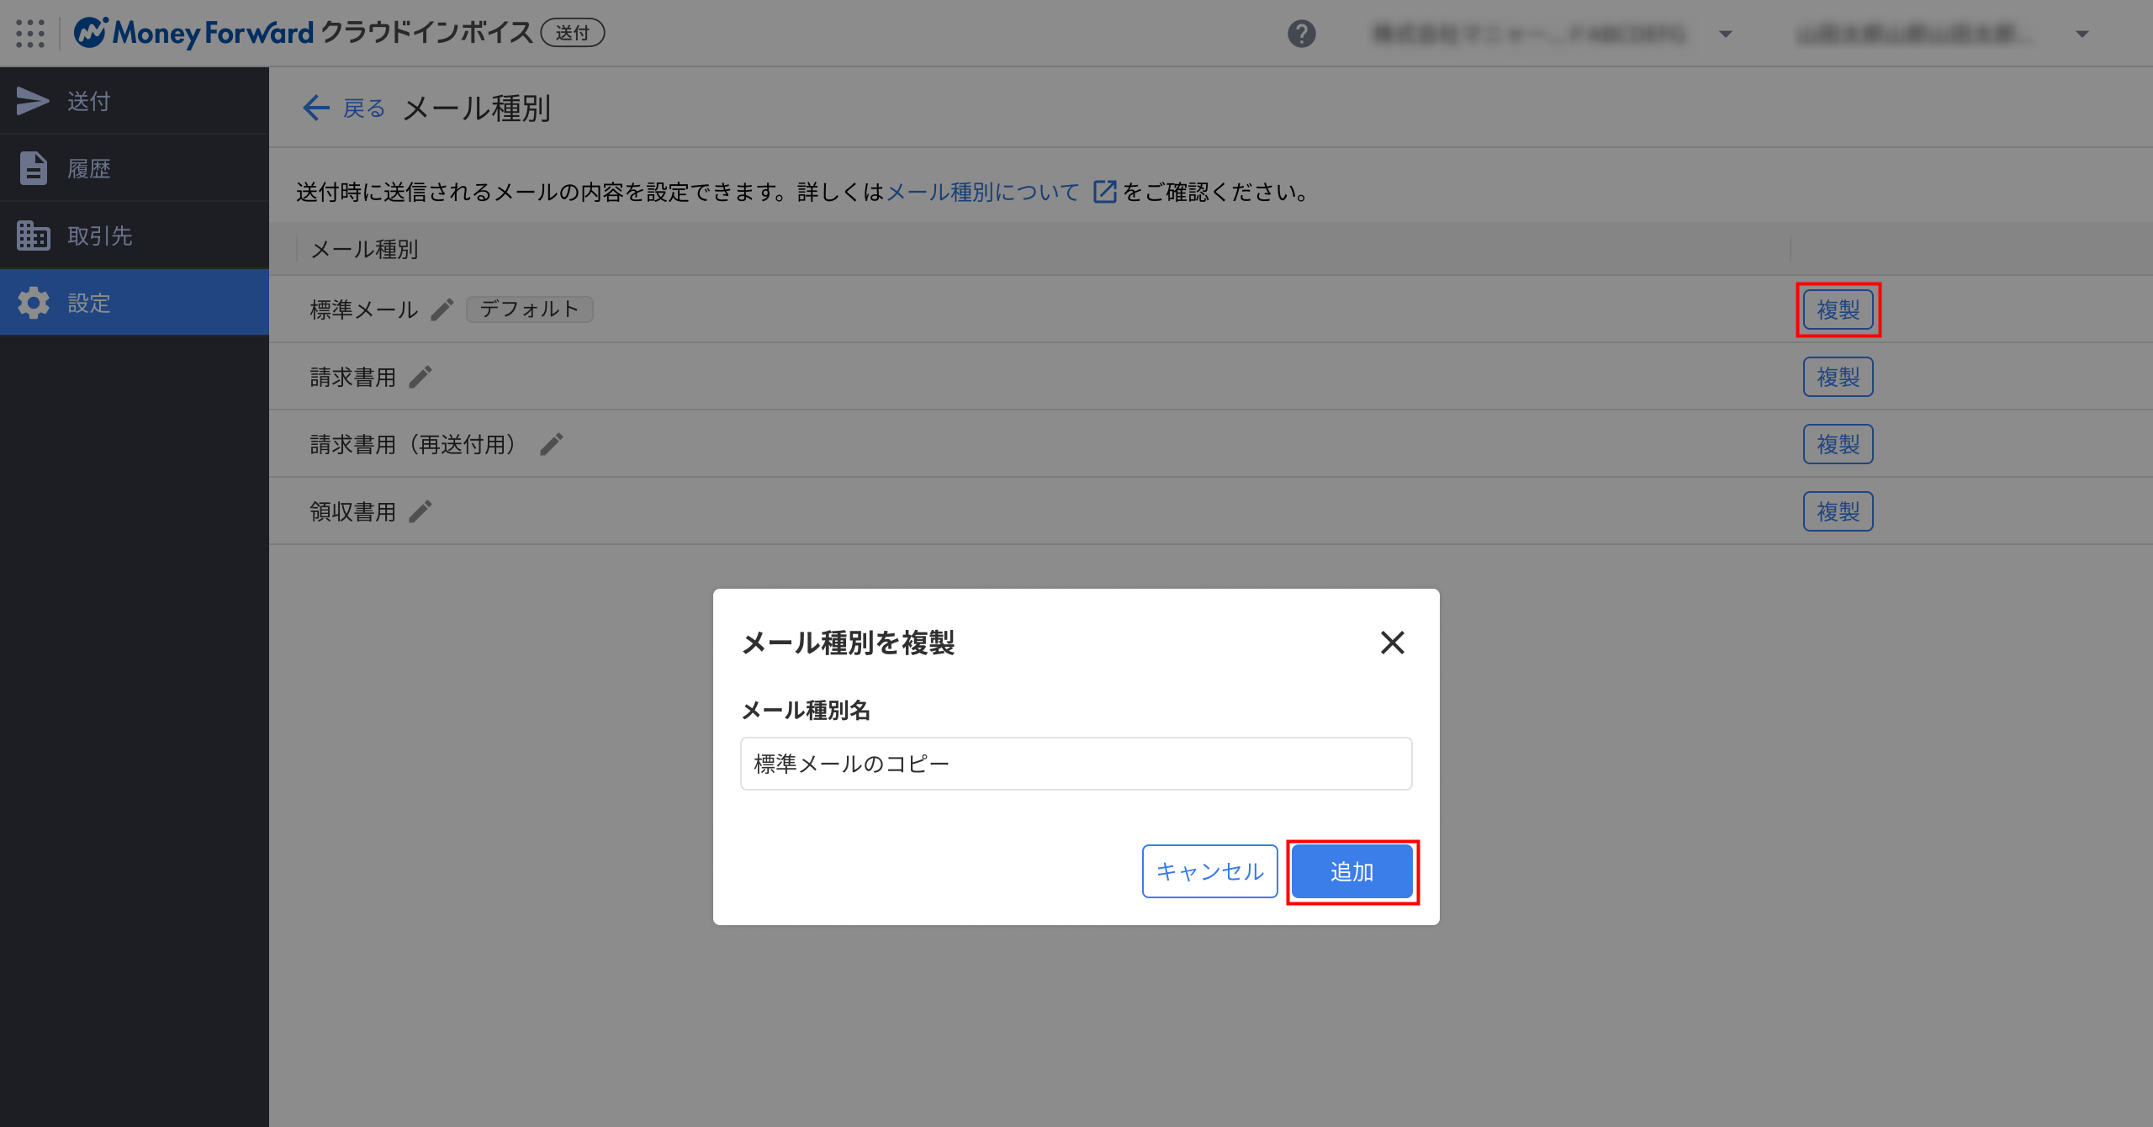Expand the user account dropdown
Screen dimensions: 2153x1127
[x=2082, y=34]
